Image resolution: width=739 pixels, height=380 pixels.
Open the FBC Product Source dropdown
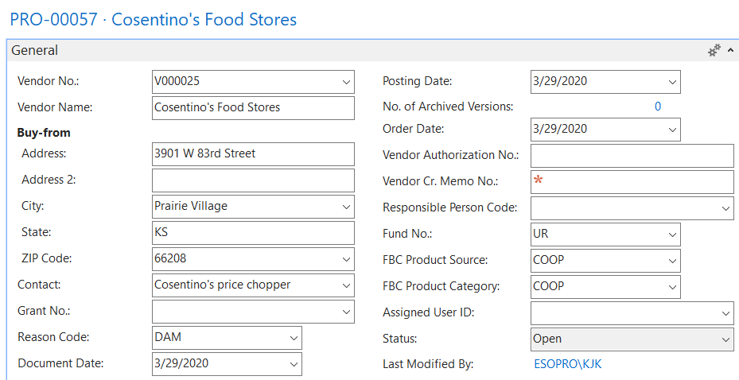[x=672, y=261]
